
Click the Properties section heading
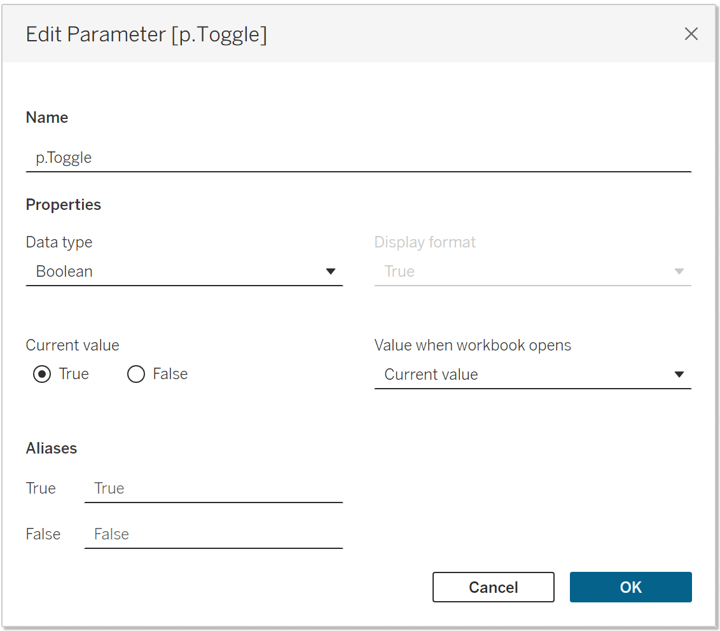coord(64,205)
